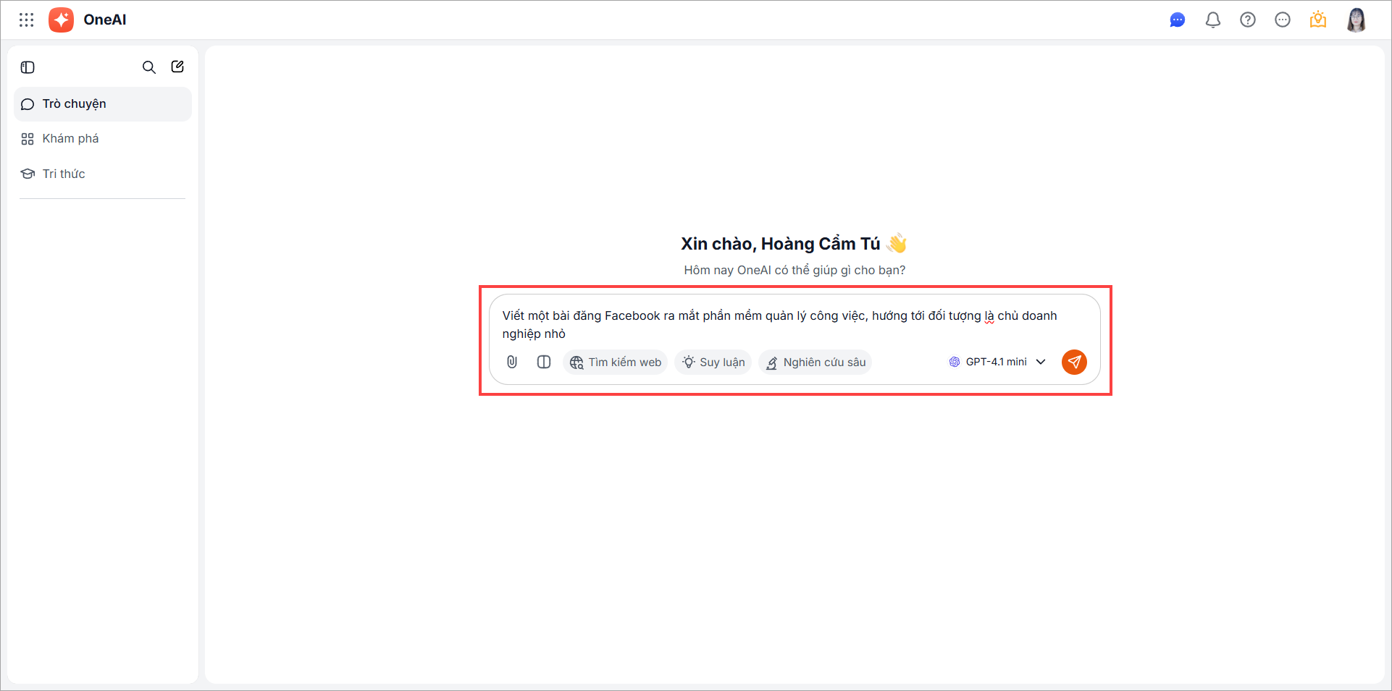Image resolution: width=1392 pixels, height=691 pixels.
Task: Open the app launcher grid icon
Action: 27,20
